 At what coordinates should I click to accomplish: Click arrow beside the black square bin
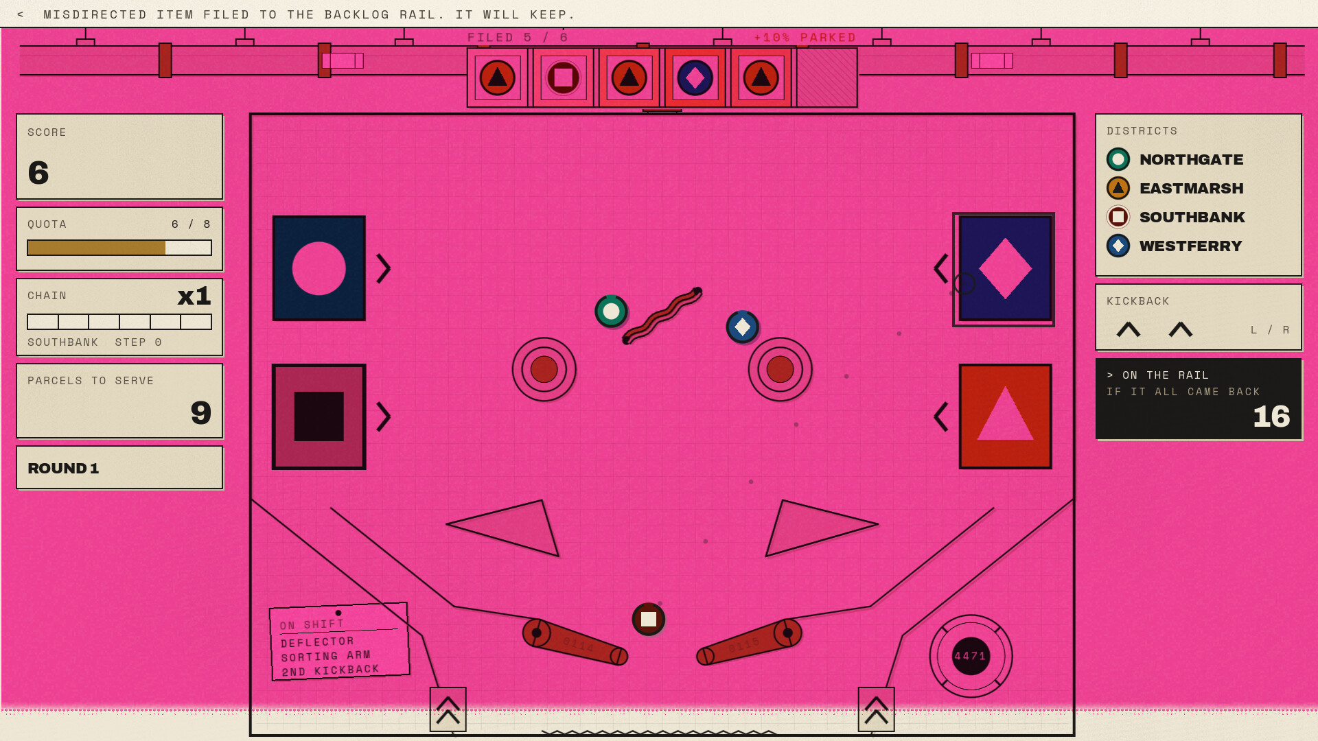(384, 416)
